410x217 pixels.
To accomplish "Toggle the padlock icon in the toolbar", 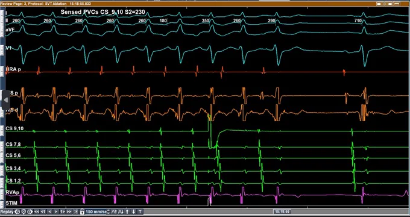I will click(83, 212).
